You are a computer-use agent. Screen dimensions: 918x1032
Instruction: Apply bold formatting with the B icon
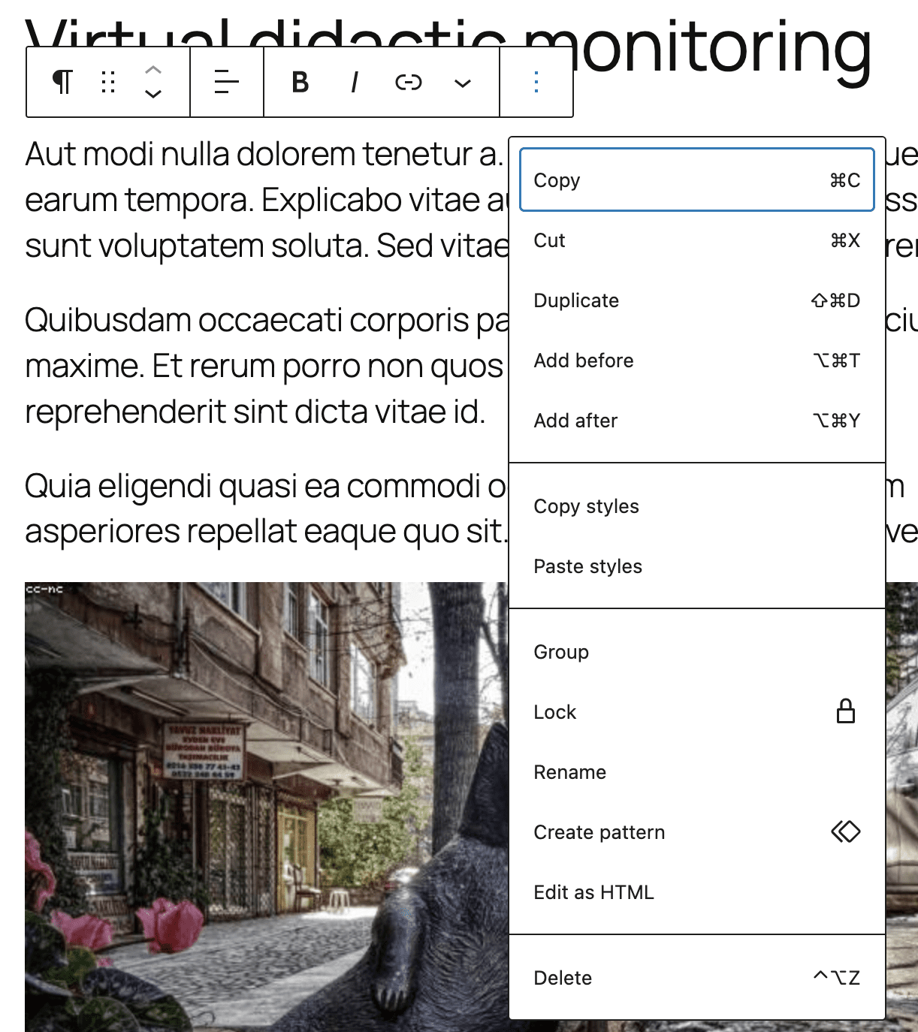pyautogui.click(x=299, y=82)
